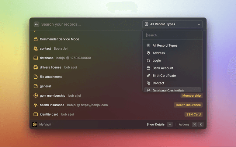Viewport: 236px width, 147px height.
Task: Choose Login in the record type list
Action: point(157,61)
